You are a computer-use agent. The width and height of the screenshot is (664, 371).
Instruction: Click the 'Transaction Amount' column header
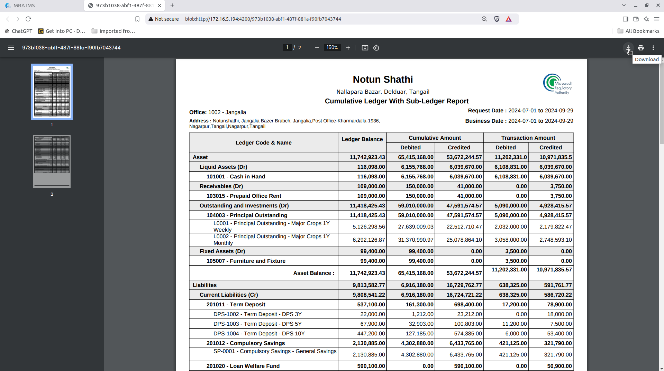point(528,138)
